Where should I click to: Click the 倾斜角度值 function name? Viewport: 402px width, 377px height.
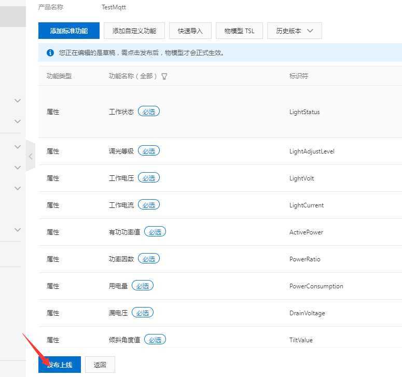click(x=124, y=340)
